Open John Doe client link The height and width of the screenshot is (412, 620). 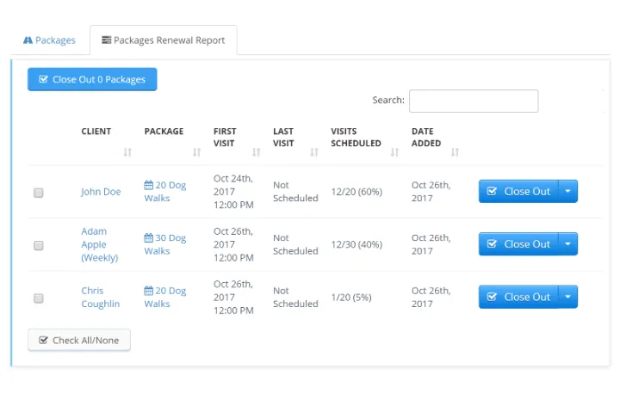coord(101,192)
